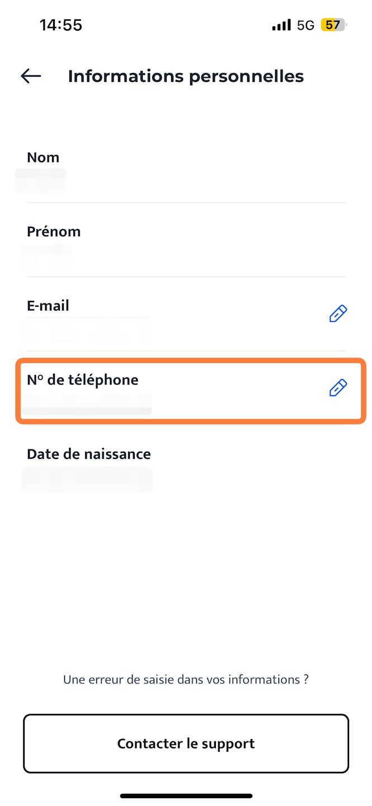Tap the blurred phone number value
Viewport: 372px width, 806px height.
pyautogui.click(x=87, y=404)
